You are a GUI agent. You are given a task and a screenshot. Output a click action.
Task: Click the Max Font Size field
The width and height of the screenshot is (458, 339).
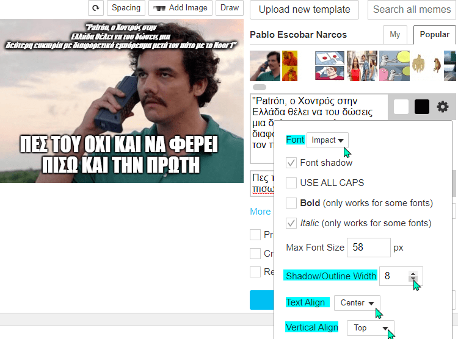coord(369,248)
